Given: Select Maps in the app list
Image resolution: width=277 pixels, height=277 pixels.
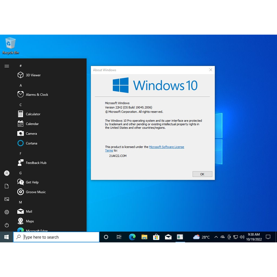Looking at the screenshot, I should pyautogui.click(x=30, y=221).
